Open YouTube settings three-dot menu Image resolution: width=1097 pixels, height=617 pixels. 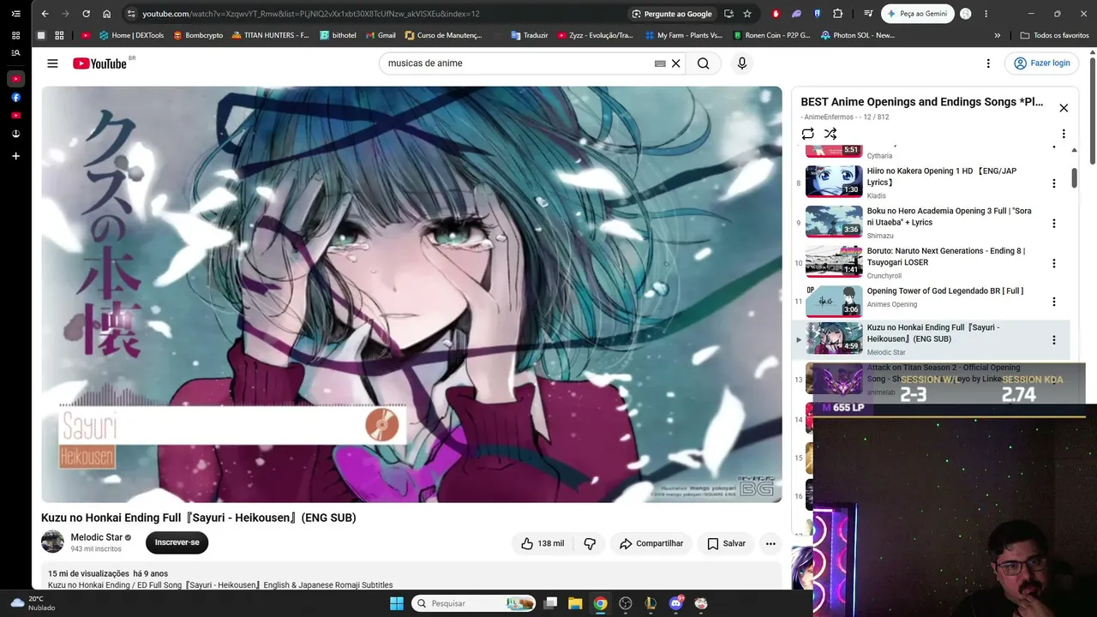pyautogui.click(x=988, y=63)
